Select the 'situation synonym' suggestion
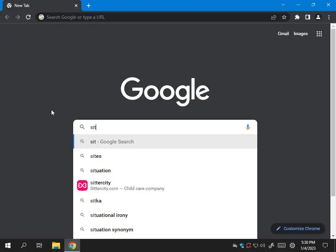 [x=165, y=229]
